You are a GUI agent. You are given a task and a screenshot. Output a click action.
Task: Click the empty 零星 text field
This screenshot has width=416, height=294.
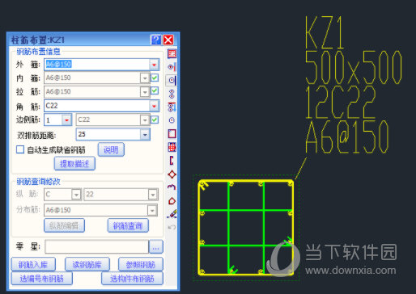[x=97, y=246]
